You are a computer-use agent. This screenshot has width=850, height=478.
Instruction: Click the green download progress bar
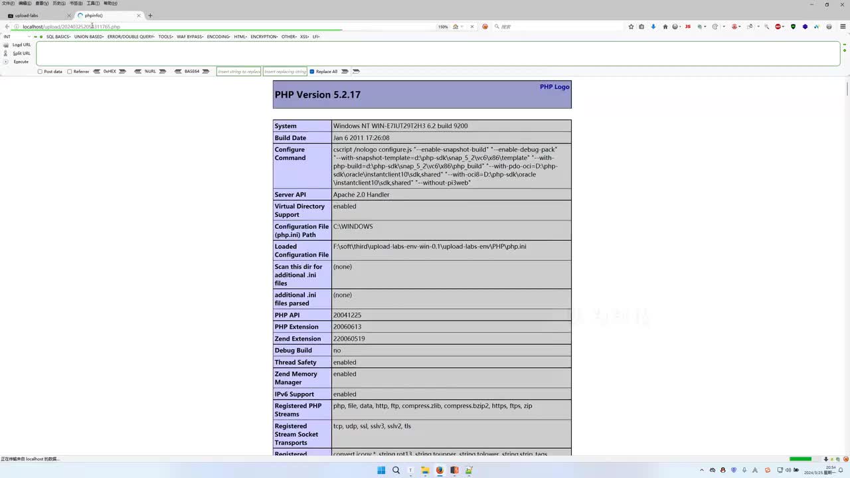click(x=800, y=459)
